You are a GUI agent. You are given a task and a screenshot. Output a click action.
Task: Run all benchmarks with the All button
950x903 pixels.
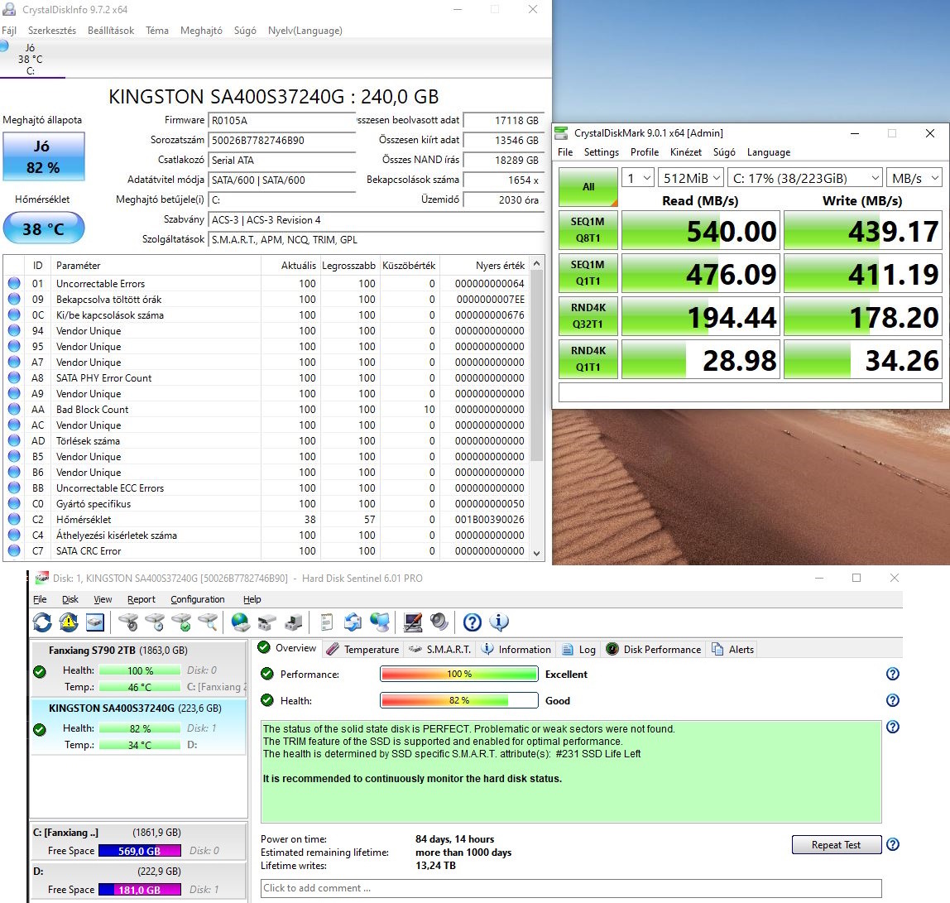588,187
